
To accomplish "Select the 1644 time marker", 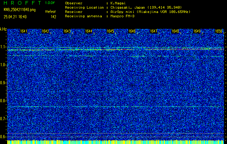I will 89,31.
